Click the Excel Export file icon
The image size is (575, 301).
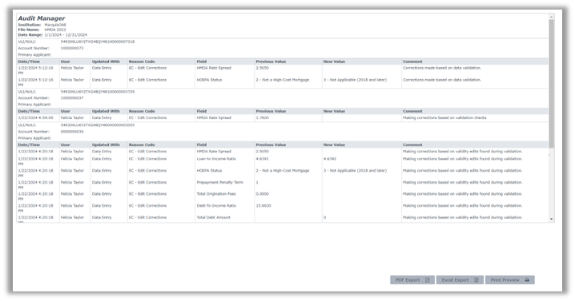(x=476, y=279)
